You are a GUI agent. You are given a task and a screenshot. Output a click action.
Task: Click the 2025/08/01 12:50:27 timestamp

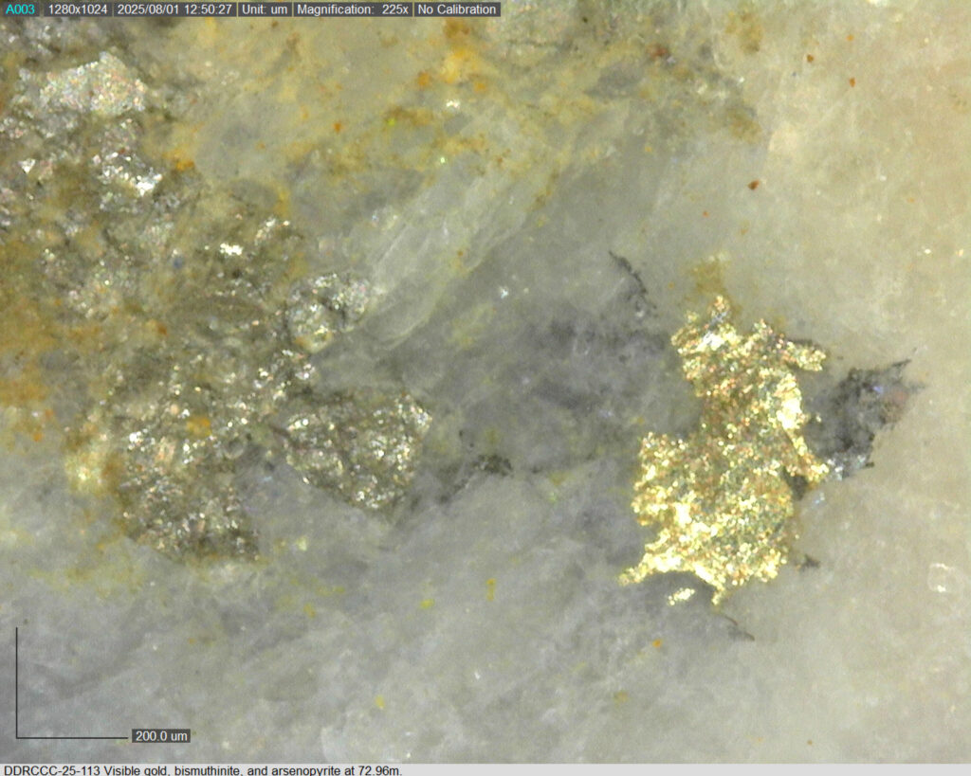(174, 9)
